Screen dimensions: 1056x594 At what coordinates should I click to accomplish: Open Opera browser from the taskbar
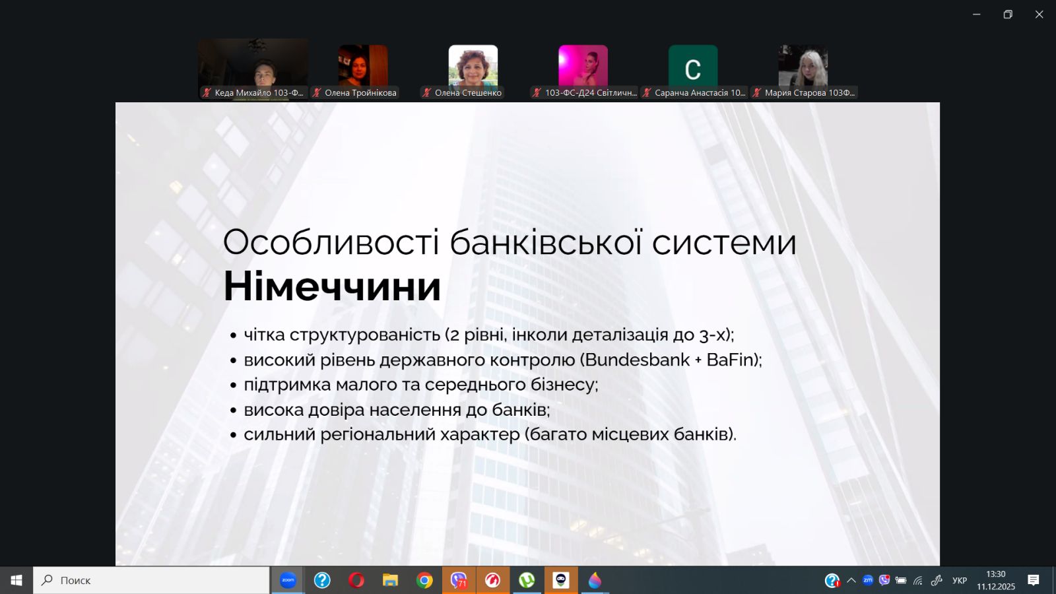click(x=356, y=580)
